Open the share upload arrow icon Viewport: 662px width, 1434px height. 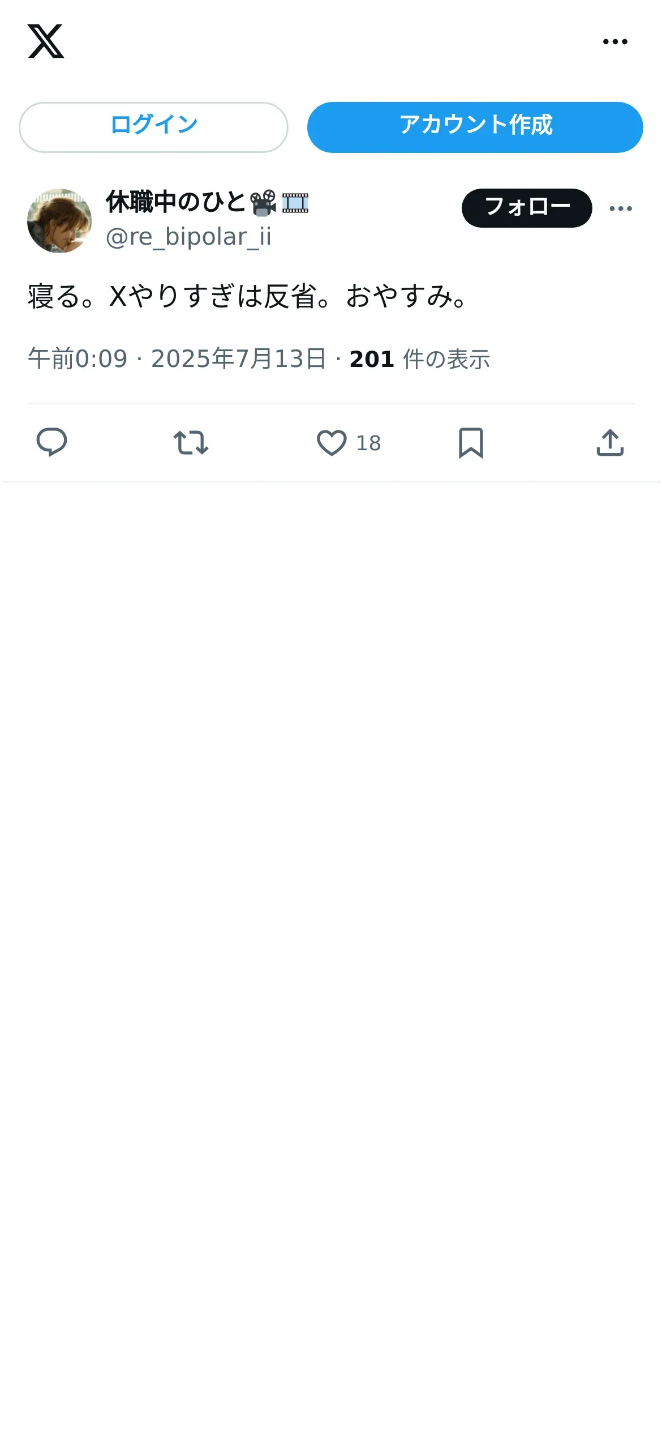click(610, 443)
